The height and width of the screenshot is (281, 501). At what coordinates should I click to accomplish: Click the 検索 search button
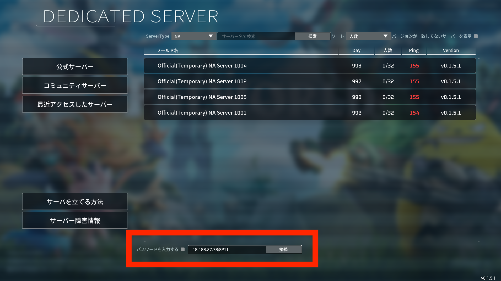click(312, 36)
